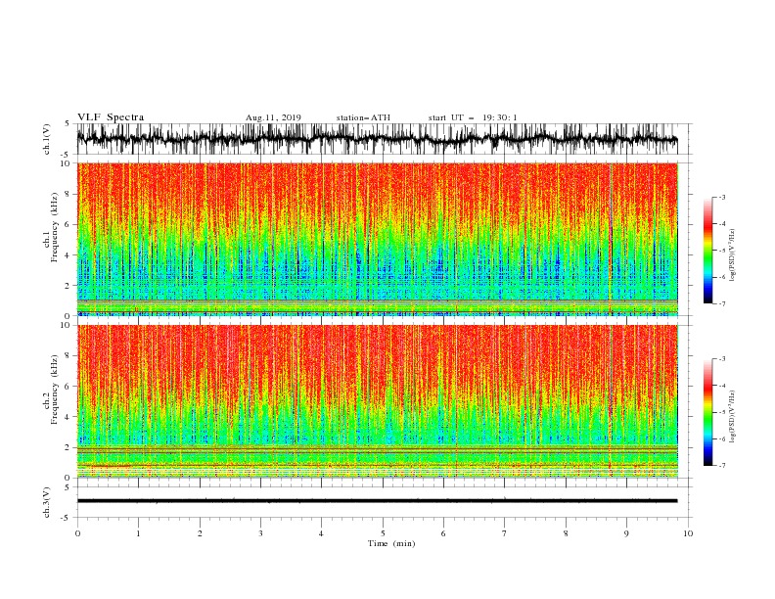Image resolution: width=775 pixels, height=599 pixels.
Task: Click time axis tick label '0'
Action: coord(77,533)
